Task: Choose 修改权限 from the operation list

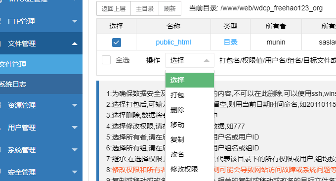Action: pos(190,169)
